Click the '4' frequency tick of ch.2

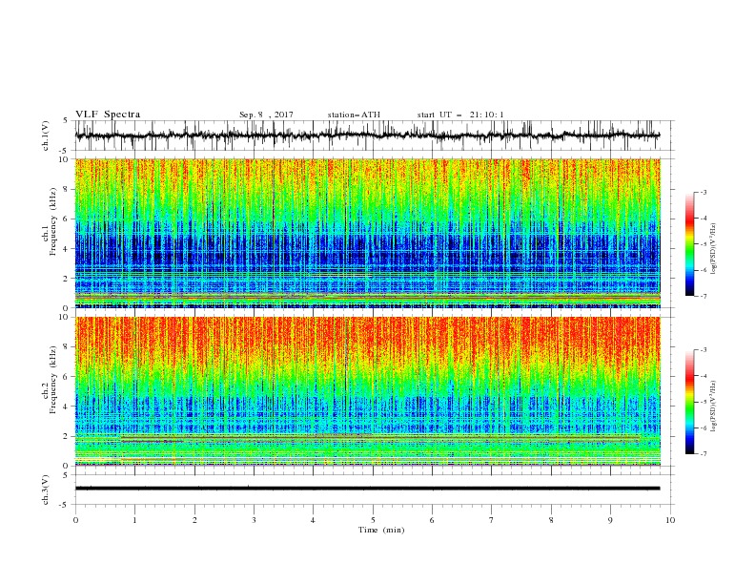coord(66,407)
